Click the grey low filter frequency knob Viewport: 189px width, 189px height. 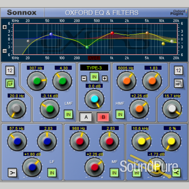point(17,109)
